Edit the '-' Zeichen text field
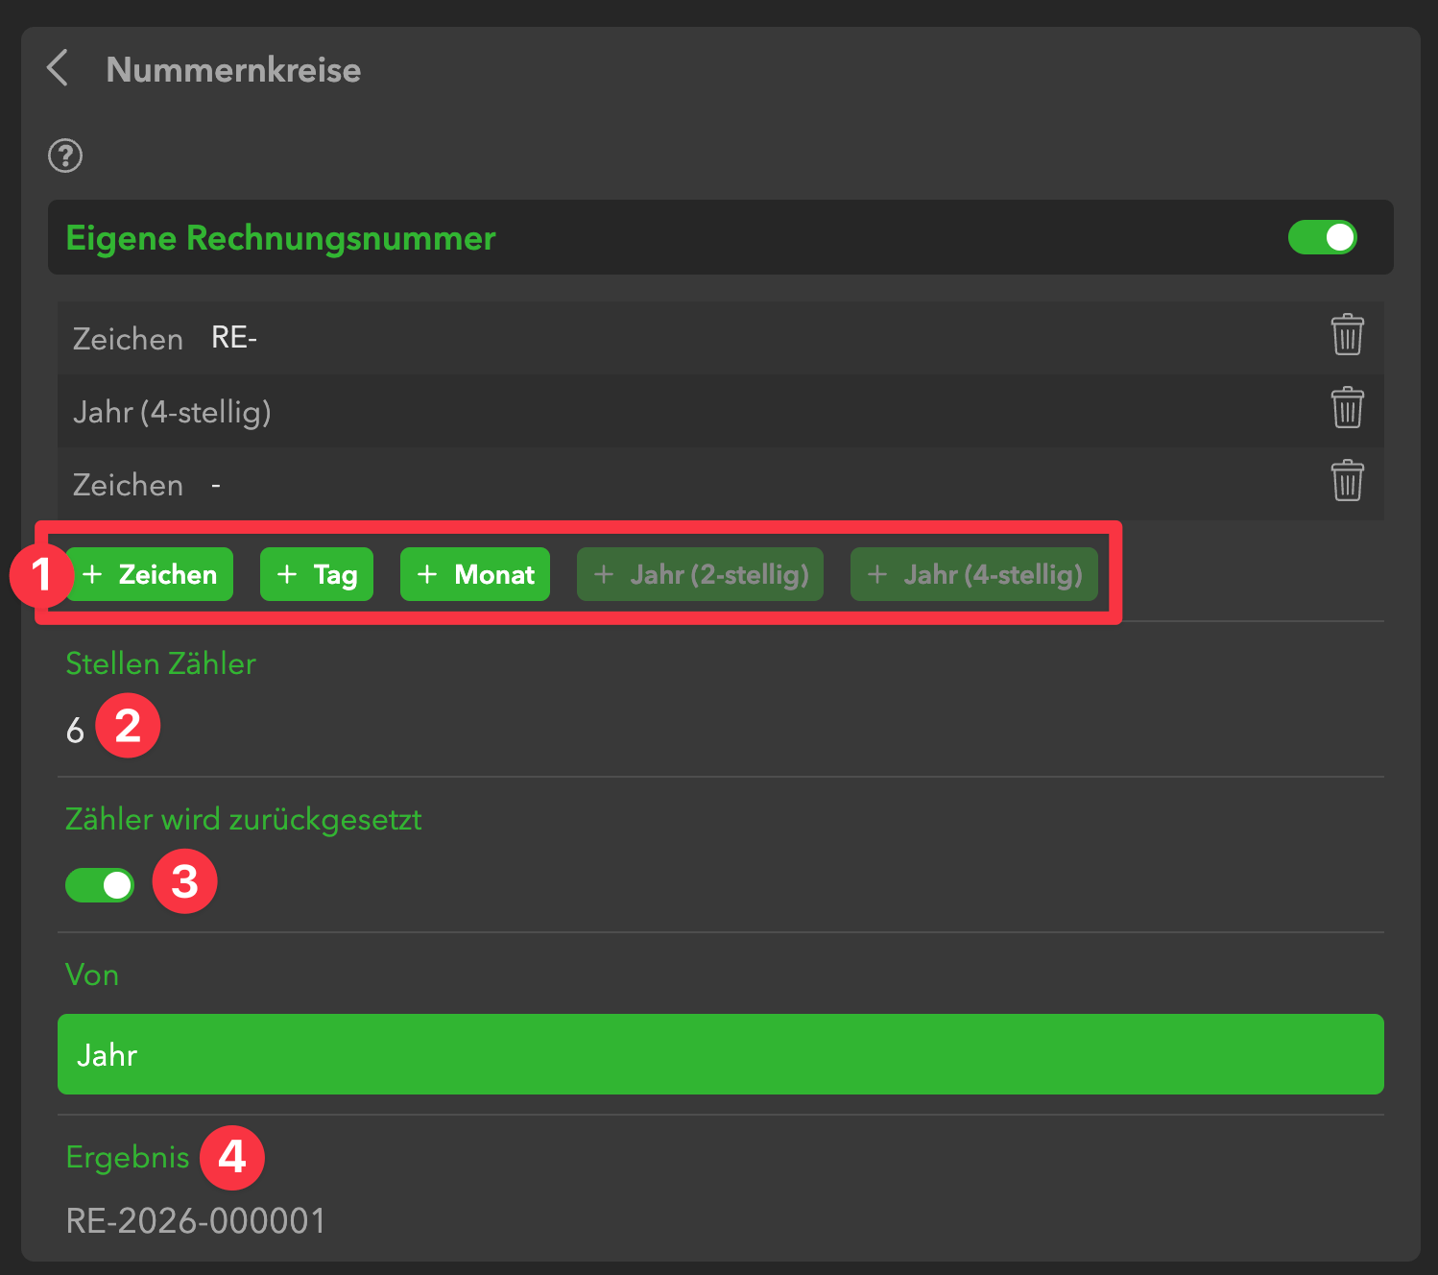Image resolution: width=1438 pixels, height=1275 pixels. click(217, 486)
